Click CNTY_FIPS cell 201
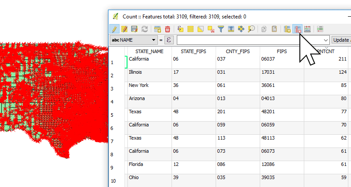This screenshot has width=351, height=187. point(238,115)
